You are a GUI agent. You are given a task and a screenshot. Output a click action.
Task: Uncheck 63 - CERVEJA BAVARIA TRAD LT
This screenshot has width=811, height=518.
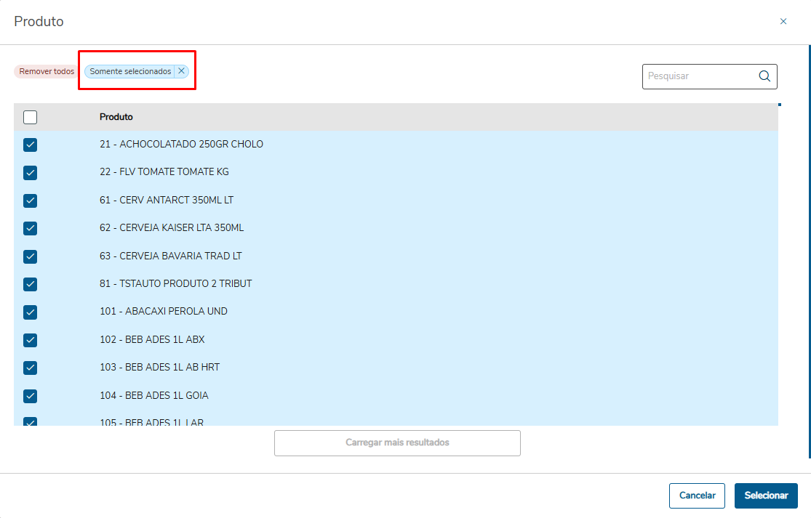(30, 256)
